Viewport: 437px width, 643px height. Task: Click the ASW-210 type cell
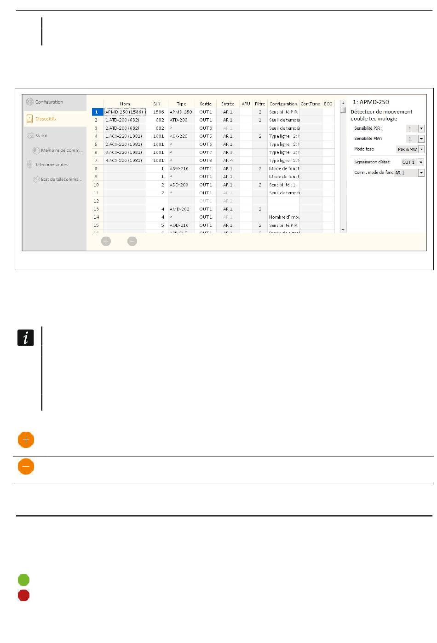(x=181, y=168)
